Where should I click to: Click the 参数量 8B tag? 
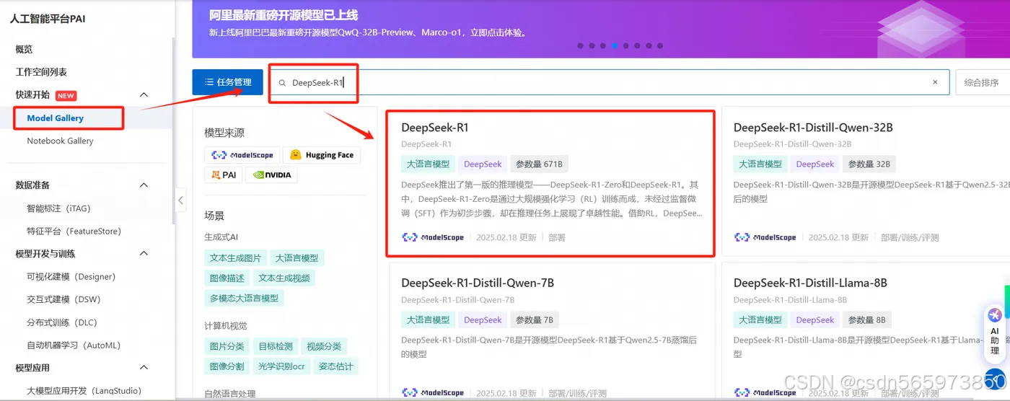(866, 320)
